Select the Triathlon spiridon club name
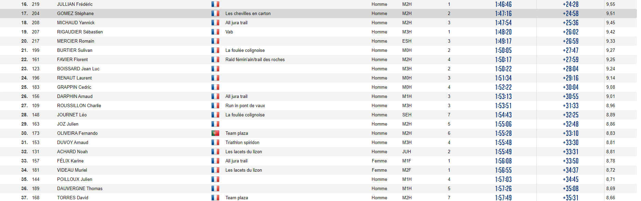This screenshot has width=641, height=201. (242, 142)
